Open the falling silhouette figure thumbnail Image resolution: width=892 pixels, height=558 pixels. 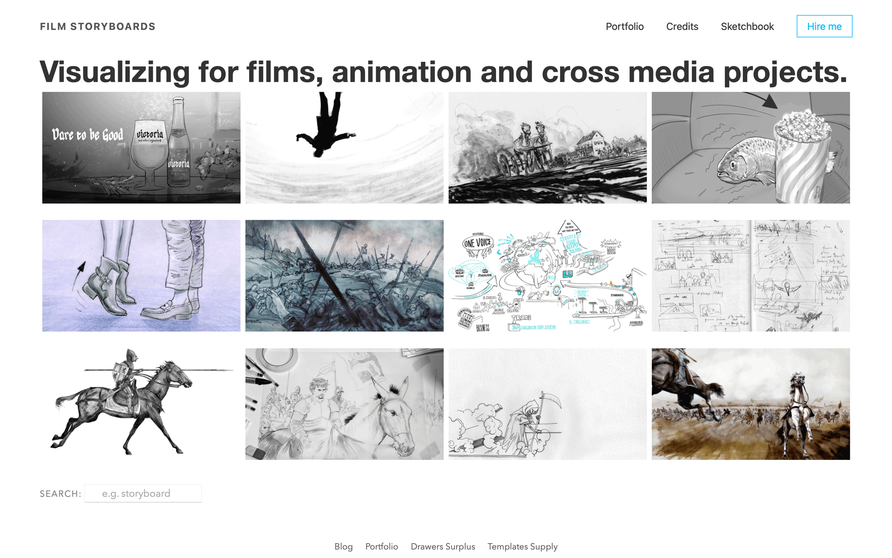[x=344, y=147]
